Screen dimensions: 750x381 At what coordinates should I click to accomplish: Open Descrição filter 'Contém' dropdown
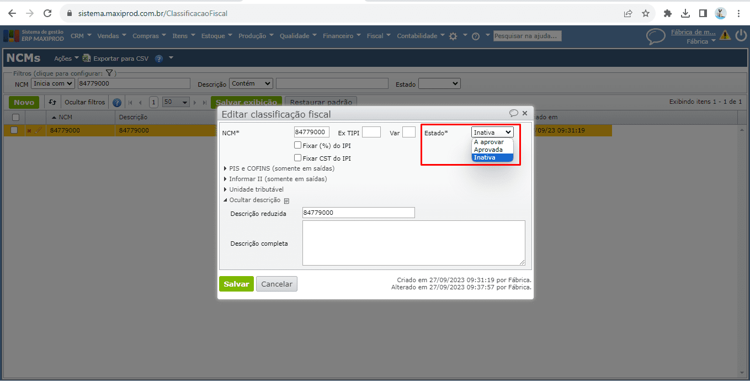[251, 83]
